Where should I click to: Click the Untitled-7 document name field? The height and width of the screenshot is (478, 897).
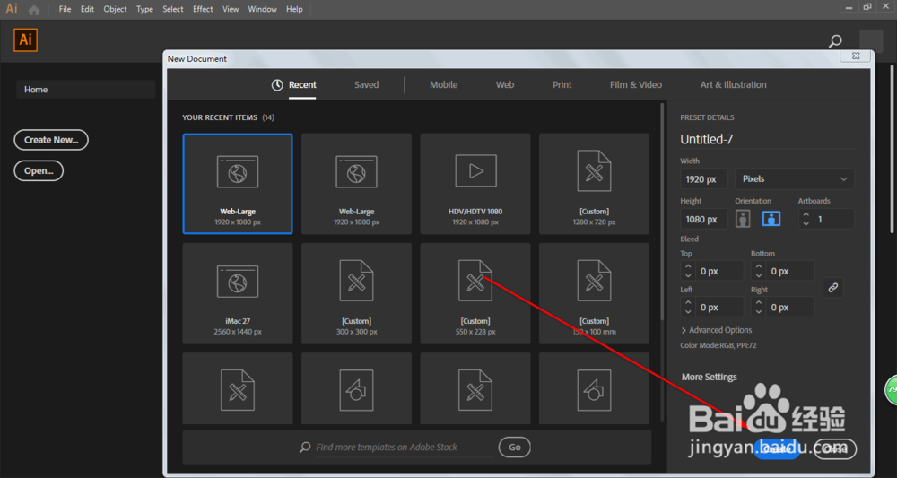point(767,139)
